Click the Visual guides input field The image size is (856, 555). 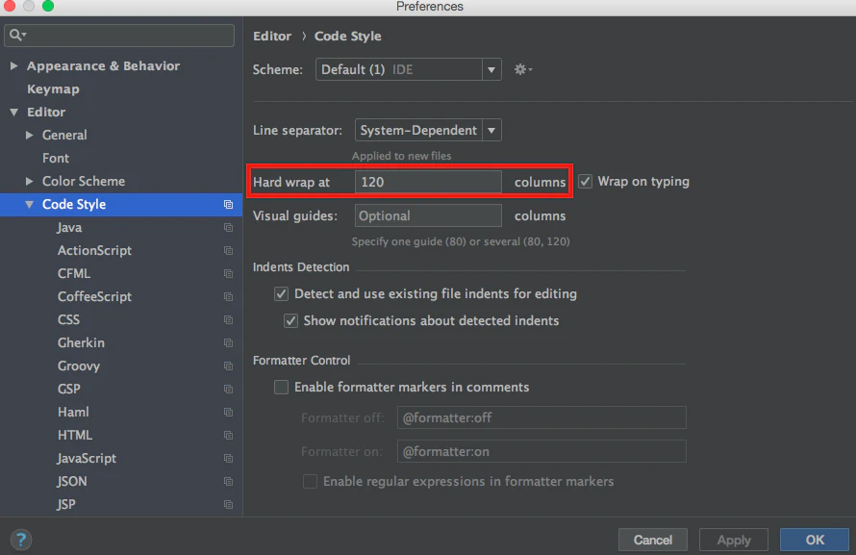(x=428, y=215)
